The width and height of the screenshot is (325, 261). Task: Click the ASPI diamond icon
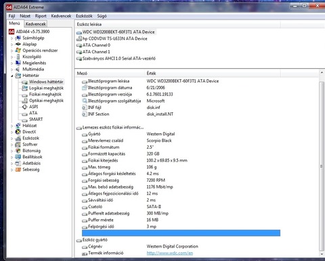pos(24,107)
